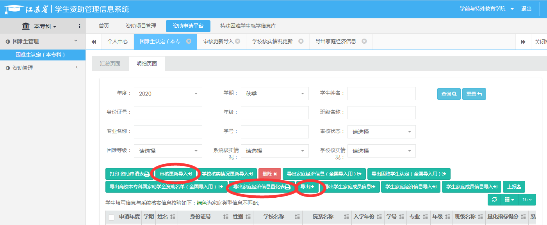547x225 pixels.
Task: Open the 学期 dropdown showing 秋季
Action: click(x=274, y=94)
